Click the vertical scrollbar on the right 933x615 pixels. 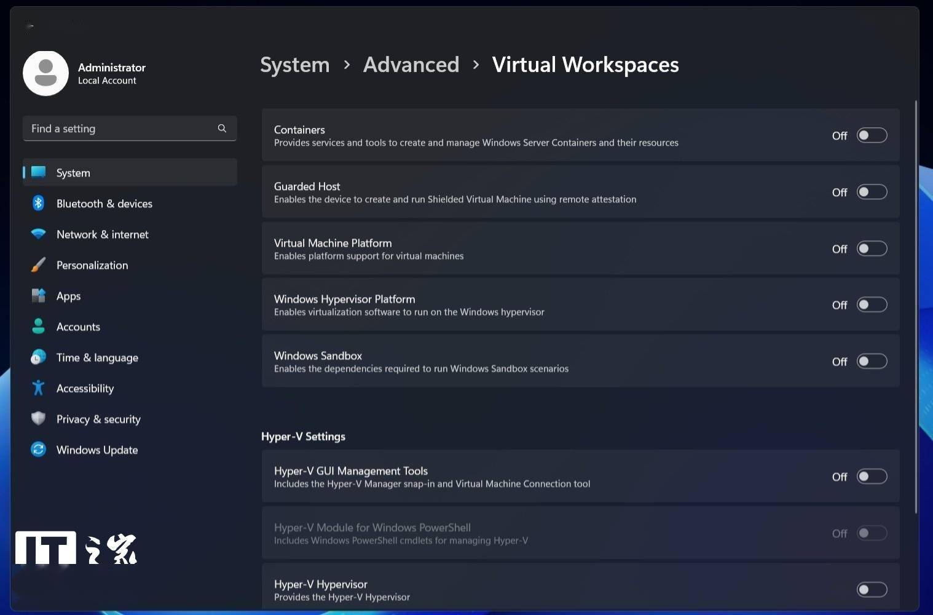pyautogui.click(x=916, y=307)
